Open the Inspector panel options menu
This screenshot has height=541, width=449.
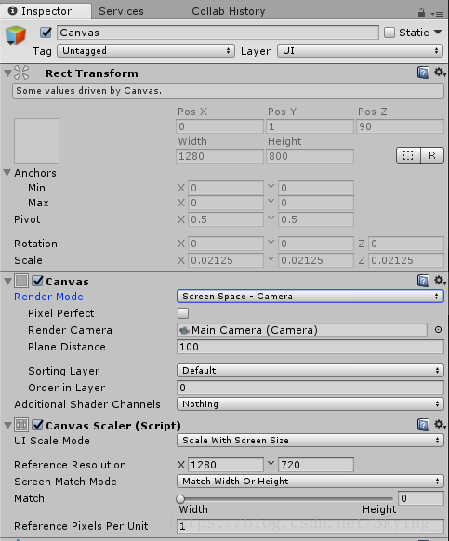pyautogui.click(x=437, y=14)
